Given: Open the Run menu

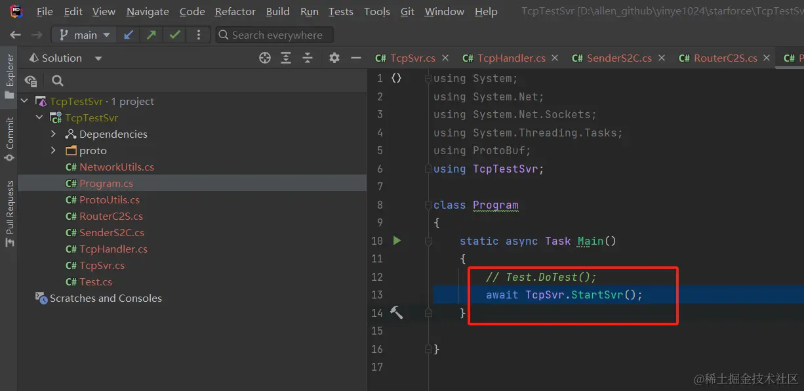Looking at the screenshot, I should tap(310, 11).
